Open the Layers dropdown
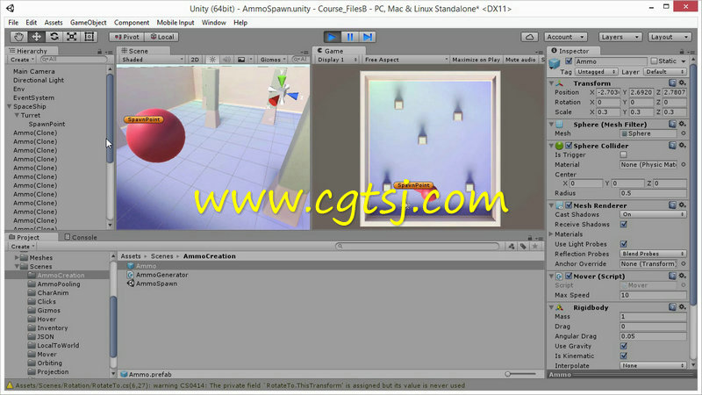The image size is (702, 395). (x=620, y=37)
